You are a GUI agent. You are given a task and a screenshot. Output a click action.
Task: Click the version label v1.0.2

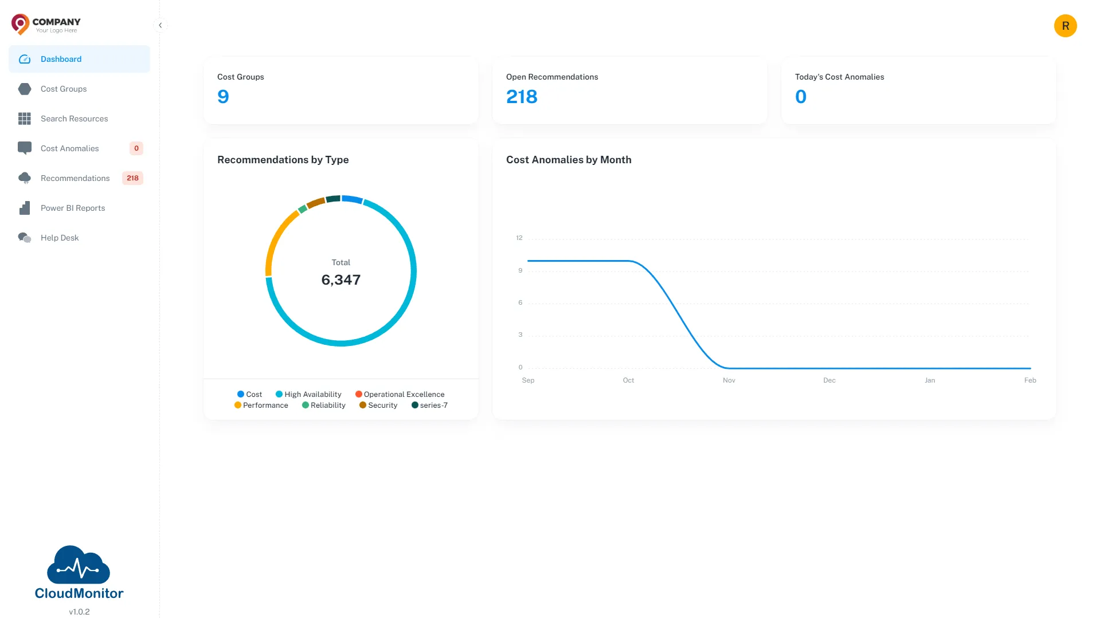tap(79, 612)
